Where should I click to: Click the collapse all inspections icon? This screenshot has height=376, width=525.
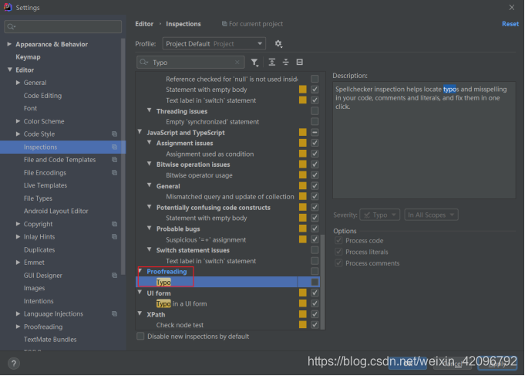coord(285,62)
